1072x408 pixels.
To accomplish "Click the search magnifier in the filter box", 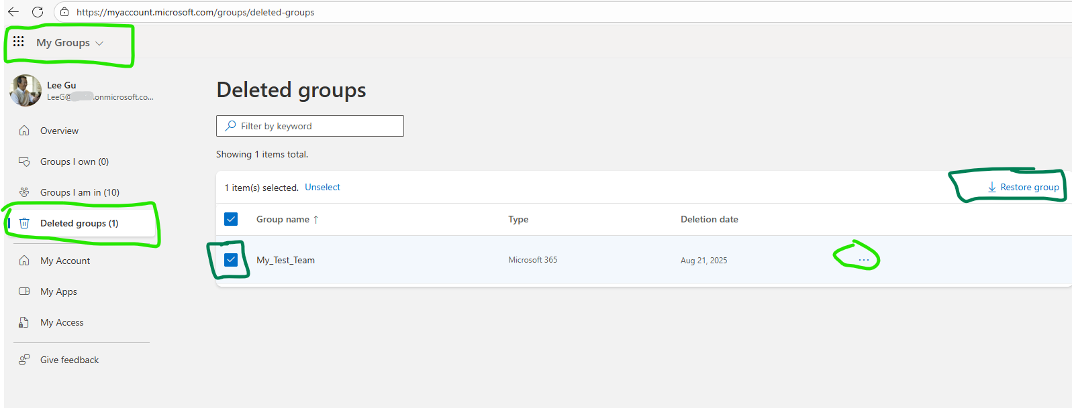I will point(231,126).
